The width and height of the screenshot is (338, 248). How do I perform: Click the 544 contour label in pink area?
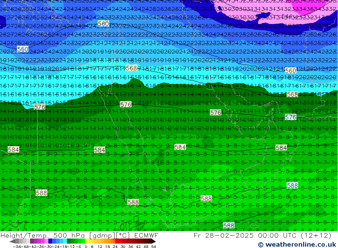pos(288,16)
